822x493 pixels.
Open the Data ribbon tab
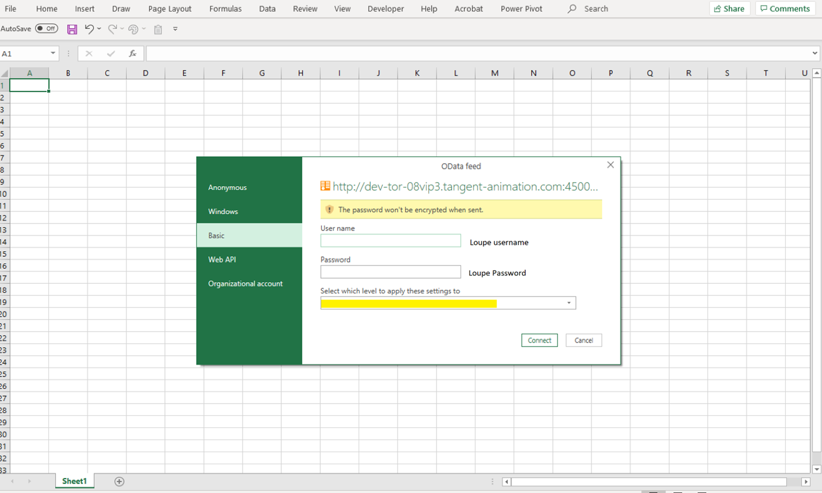pos(267,9)
